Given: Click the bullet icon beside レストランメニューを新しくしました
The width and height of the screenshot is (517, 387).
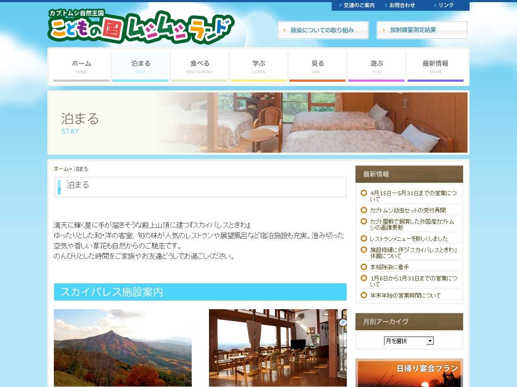Looking at the screenshot, I should point(364,238).
